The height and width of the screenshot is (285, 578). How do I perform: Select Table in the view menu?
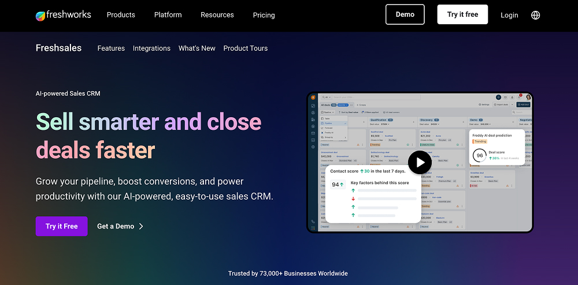[x=334, y=118]
